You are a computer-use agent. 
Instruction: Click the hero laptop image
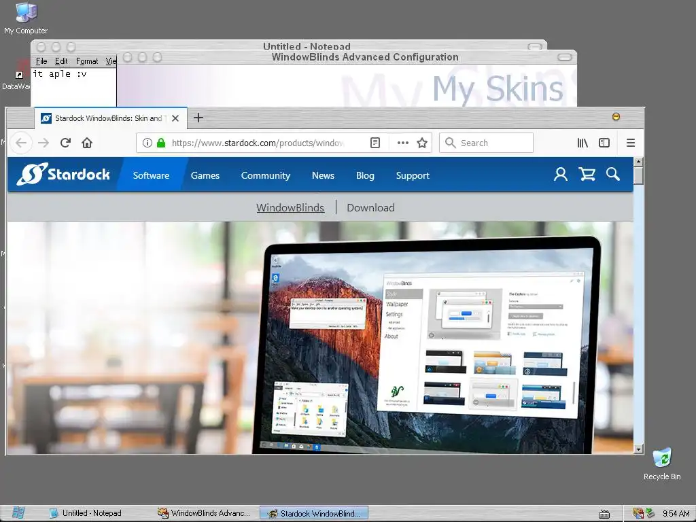coord(426,344)
